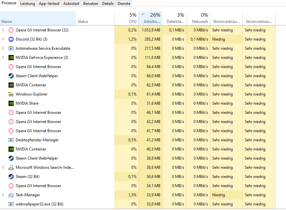This screenshot has width=286, height=210.
Task: Click the Discord app icon
Action: pyautogui.click(x=11, y=39)
